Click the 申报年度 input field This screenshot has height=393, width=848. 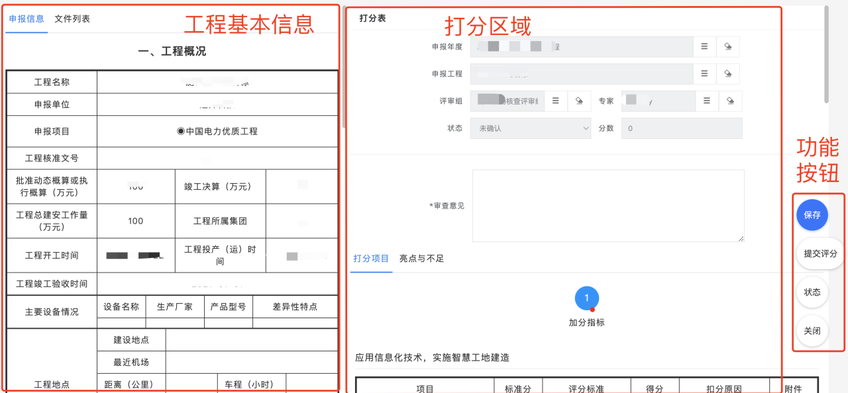tap(582, 46)
